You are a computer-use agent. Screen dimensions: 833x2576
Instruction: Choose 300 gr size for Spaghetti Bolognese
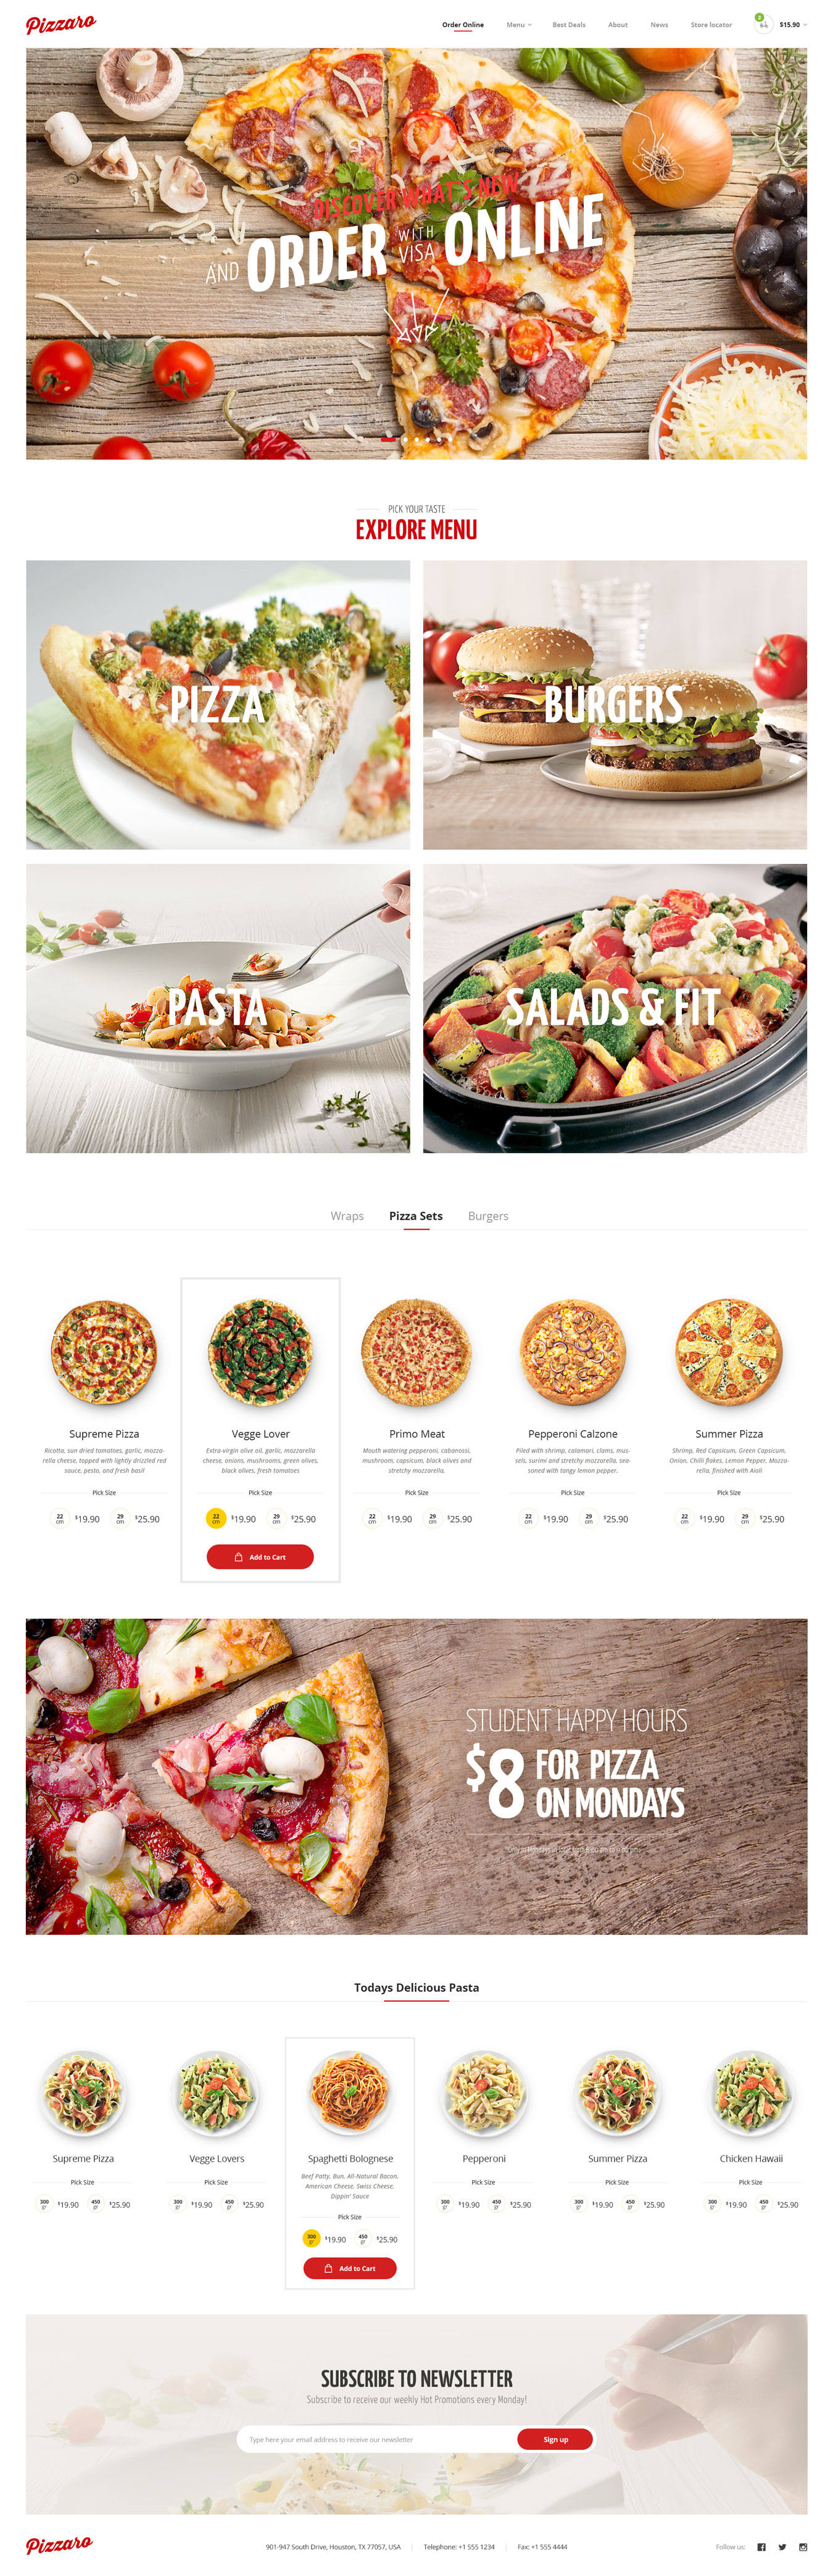point(312,2238)
